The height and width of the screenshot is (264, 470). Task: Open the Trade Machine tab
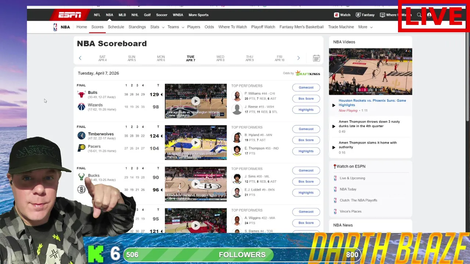tap(341, 27)
